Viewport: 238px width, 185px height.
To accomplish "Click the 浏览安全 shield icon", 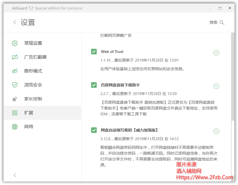I will [15, 85].
